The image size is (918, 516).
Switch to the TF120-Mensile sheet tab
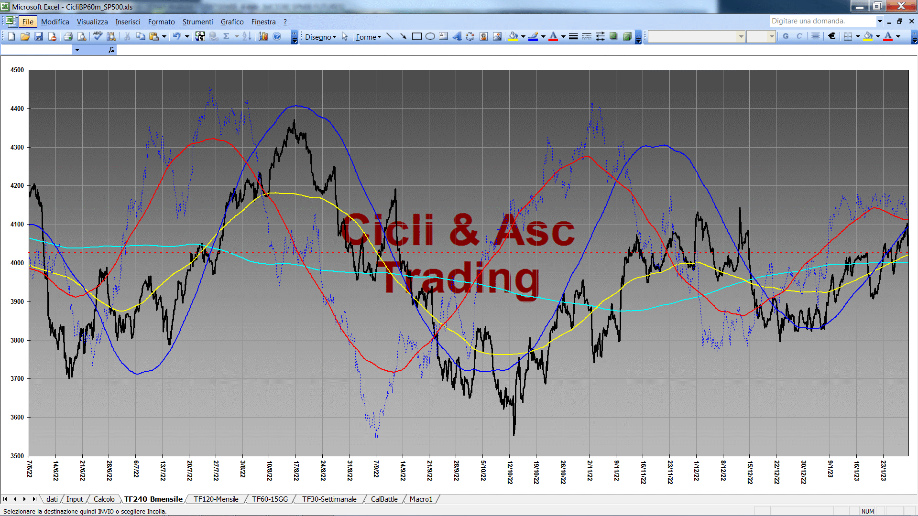click(x=216, y=499)
